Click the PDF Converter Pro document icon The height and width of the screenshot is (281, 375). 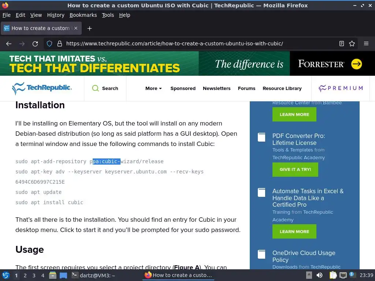click(x=261, y=137)
